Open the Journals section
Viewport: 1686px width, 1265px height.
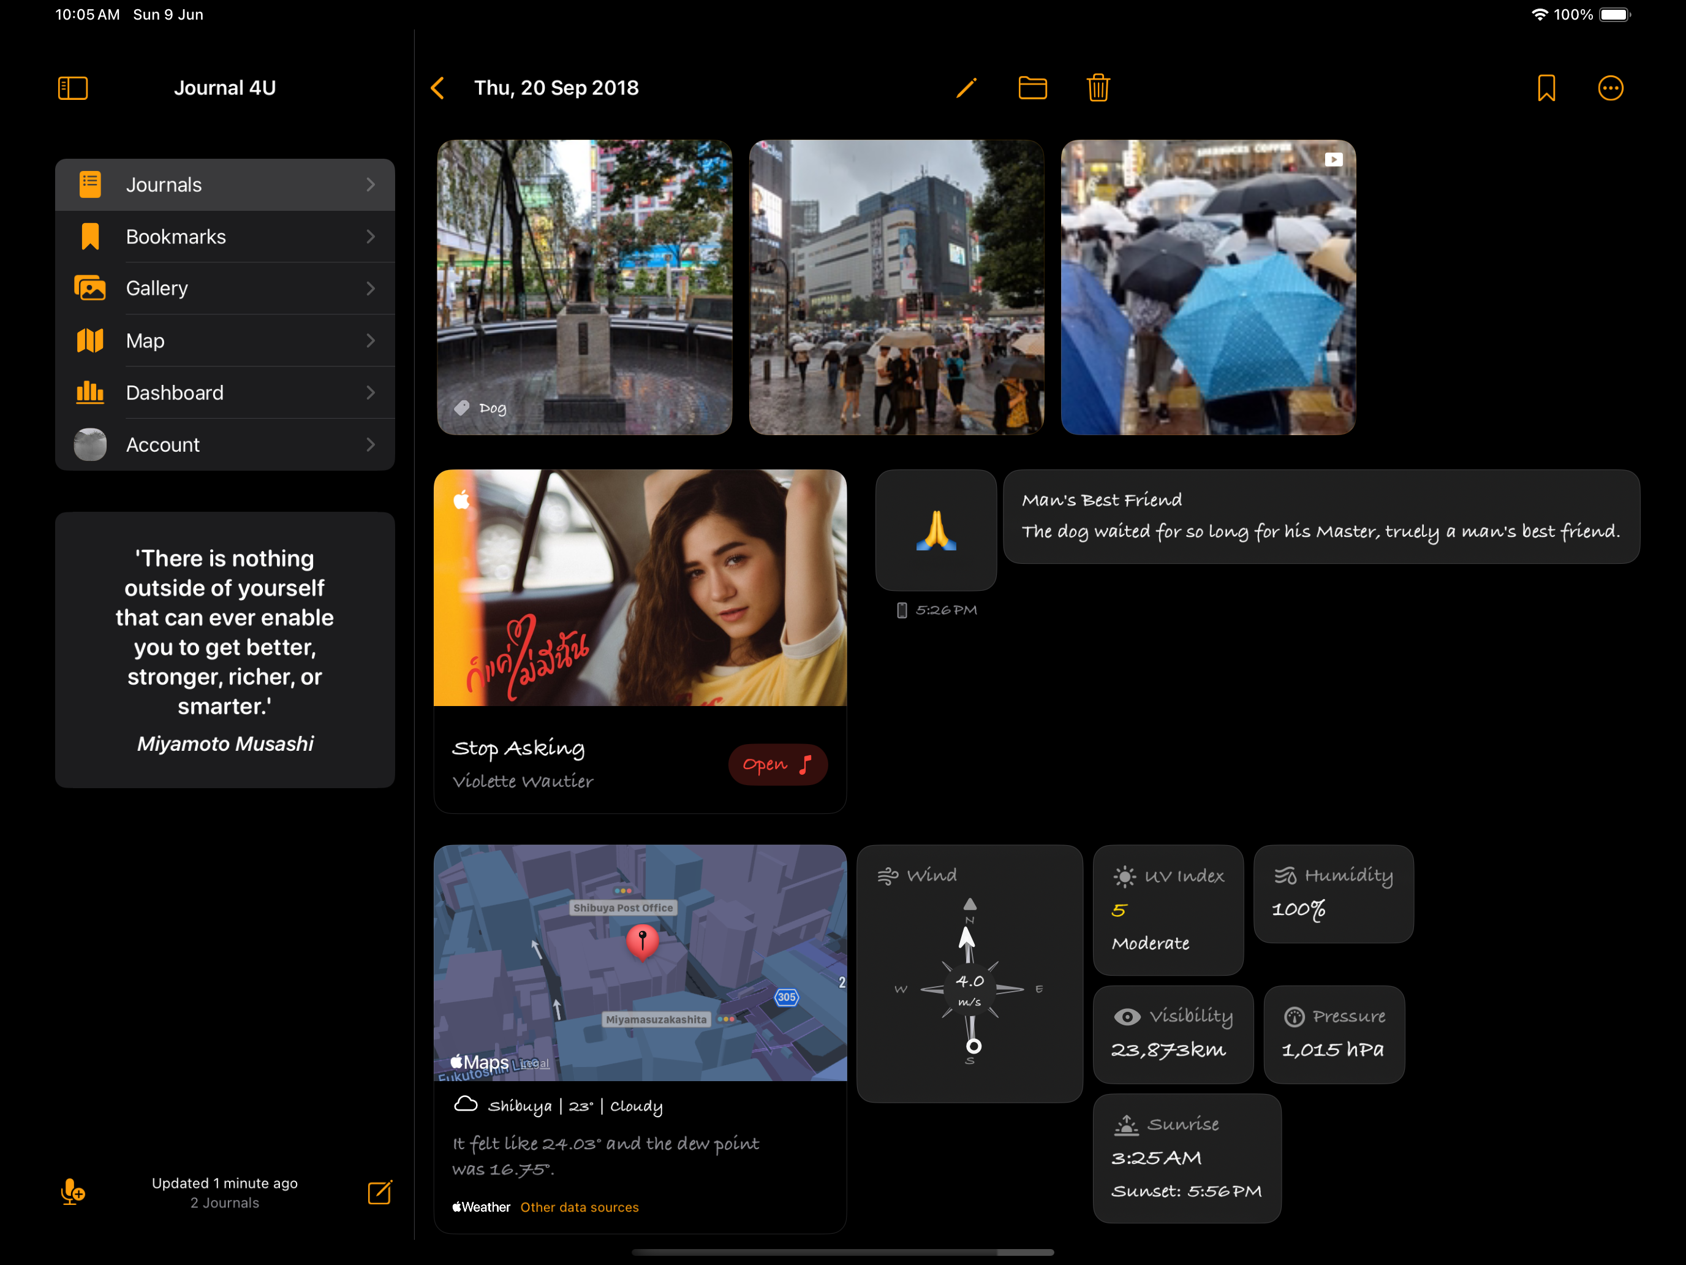[224, 184]
